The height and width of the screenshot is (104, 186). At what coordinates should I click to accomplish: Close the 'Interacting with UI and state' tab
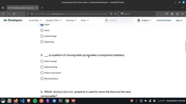click(x=37, y=8)
